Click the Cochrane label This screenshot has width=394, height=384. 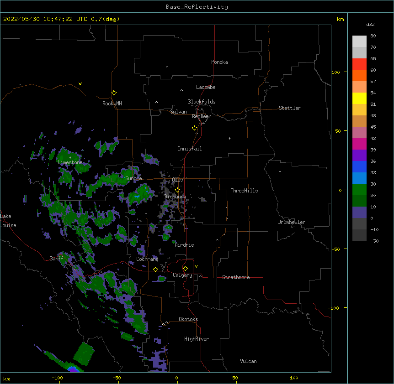(x=147, y=259)
